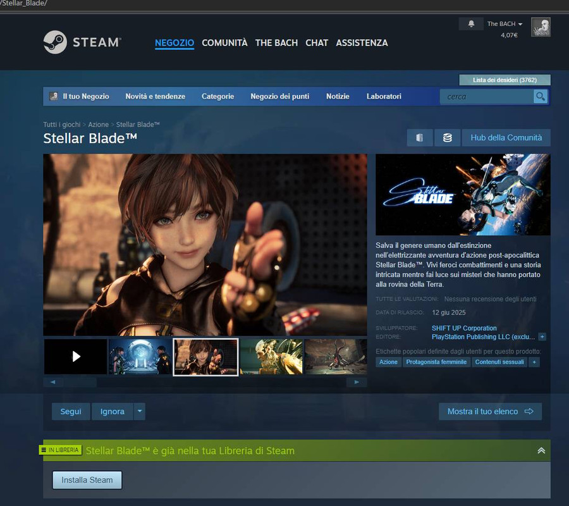Click the IN LIBRERIA badge
Image resolution: width=569 pixels, height=506 pixels.
(60, 450)
